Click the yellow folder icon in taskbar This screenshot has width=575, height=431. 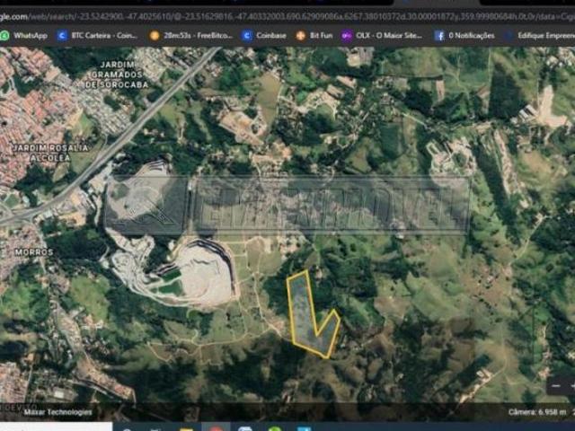click(186, 427)
